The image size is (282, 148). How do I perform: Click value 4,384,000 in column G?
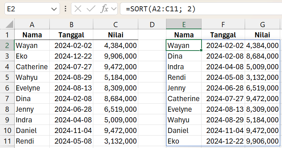tap(262, 45)
